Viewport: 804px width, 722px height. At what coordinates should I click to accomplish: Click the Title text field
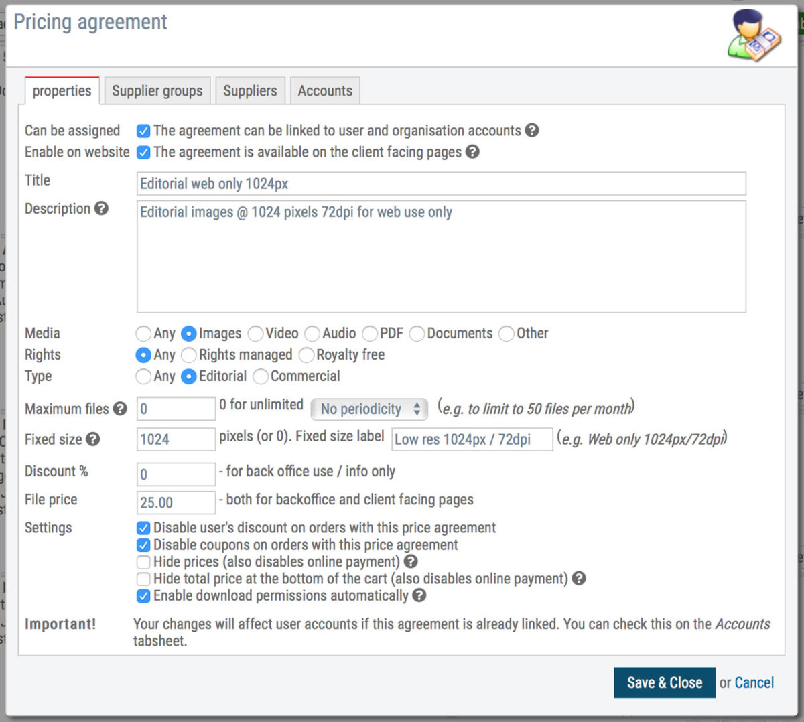point(441,184)
